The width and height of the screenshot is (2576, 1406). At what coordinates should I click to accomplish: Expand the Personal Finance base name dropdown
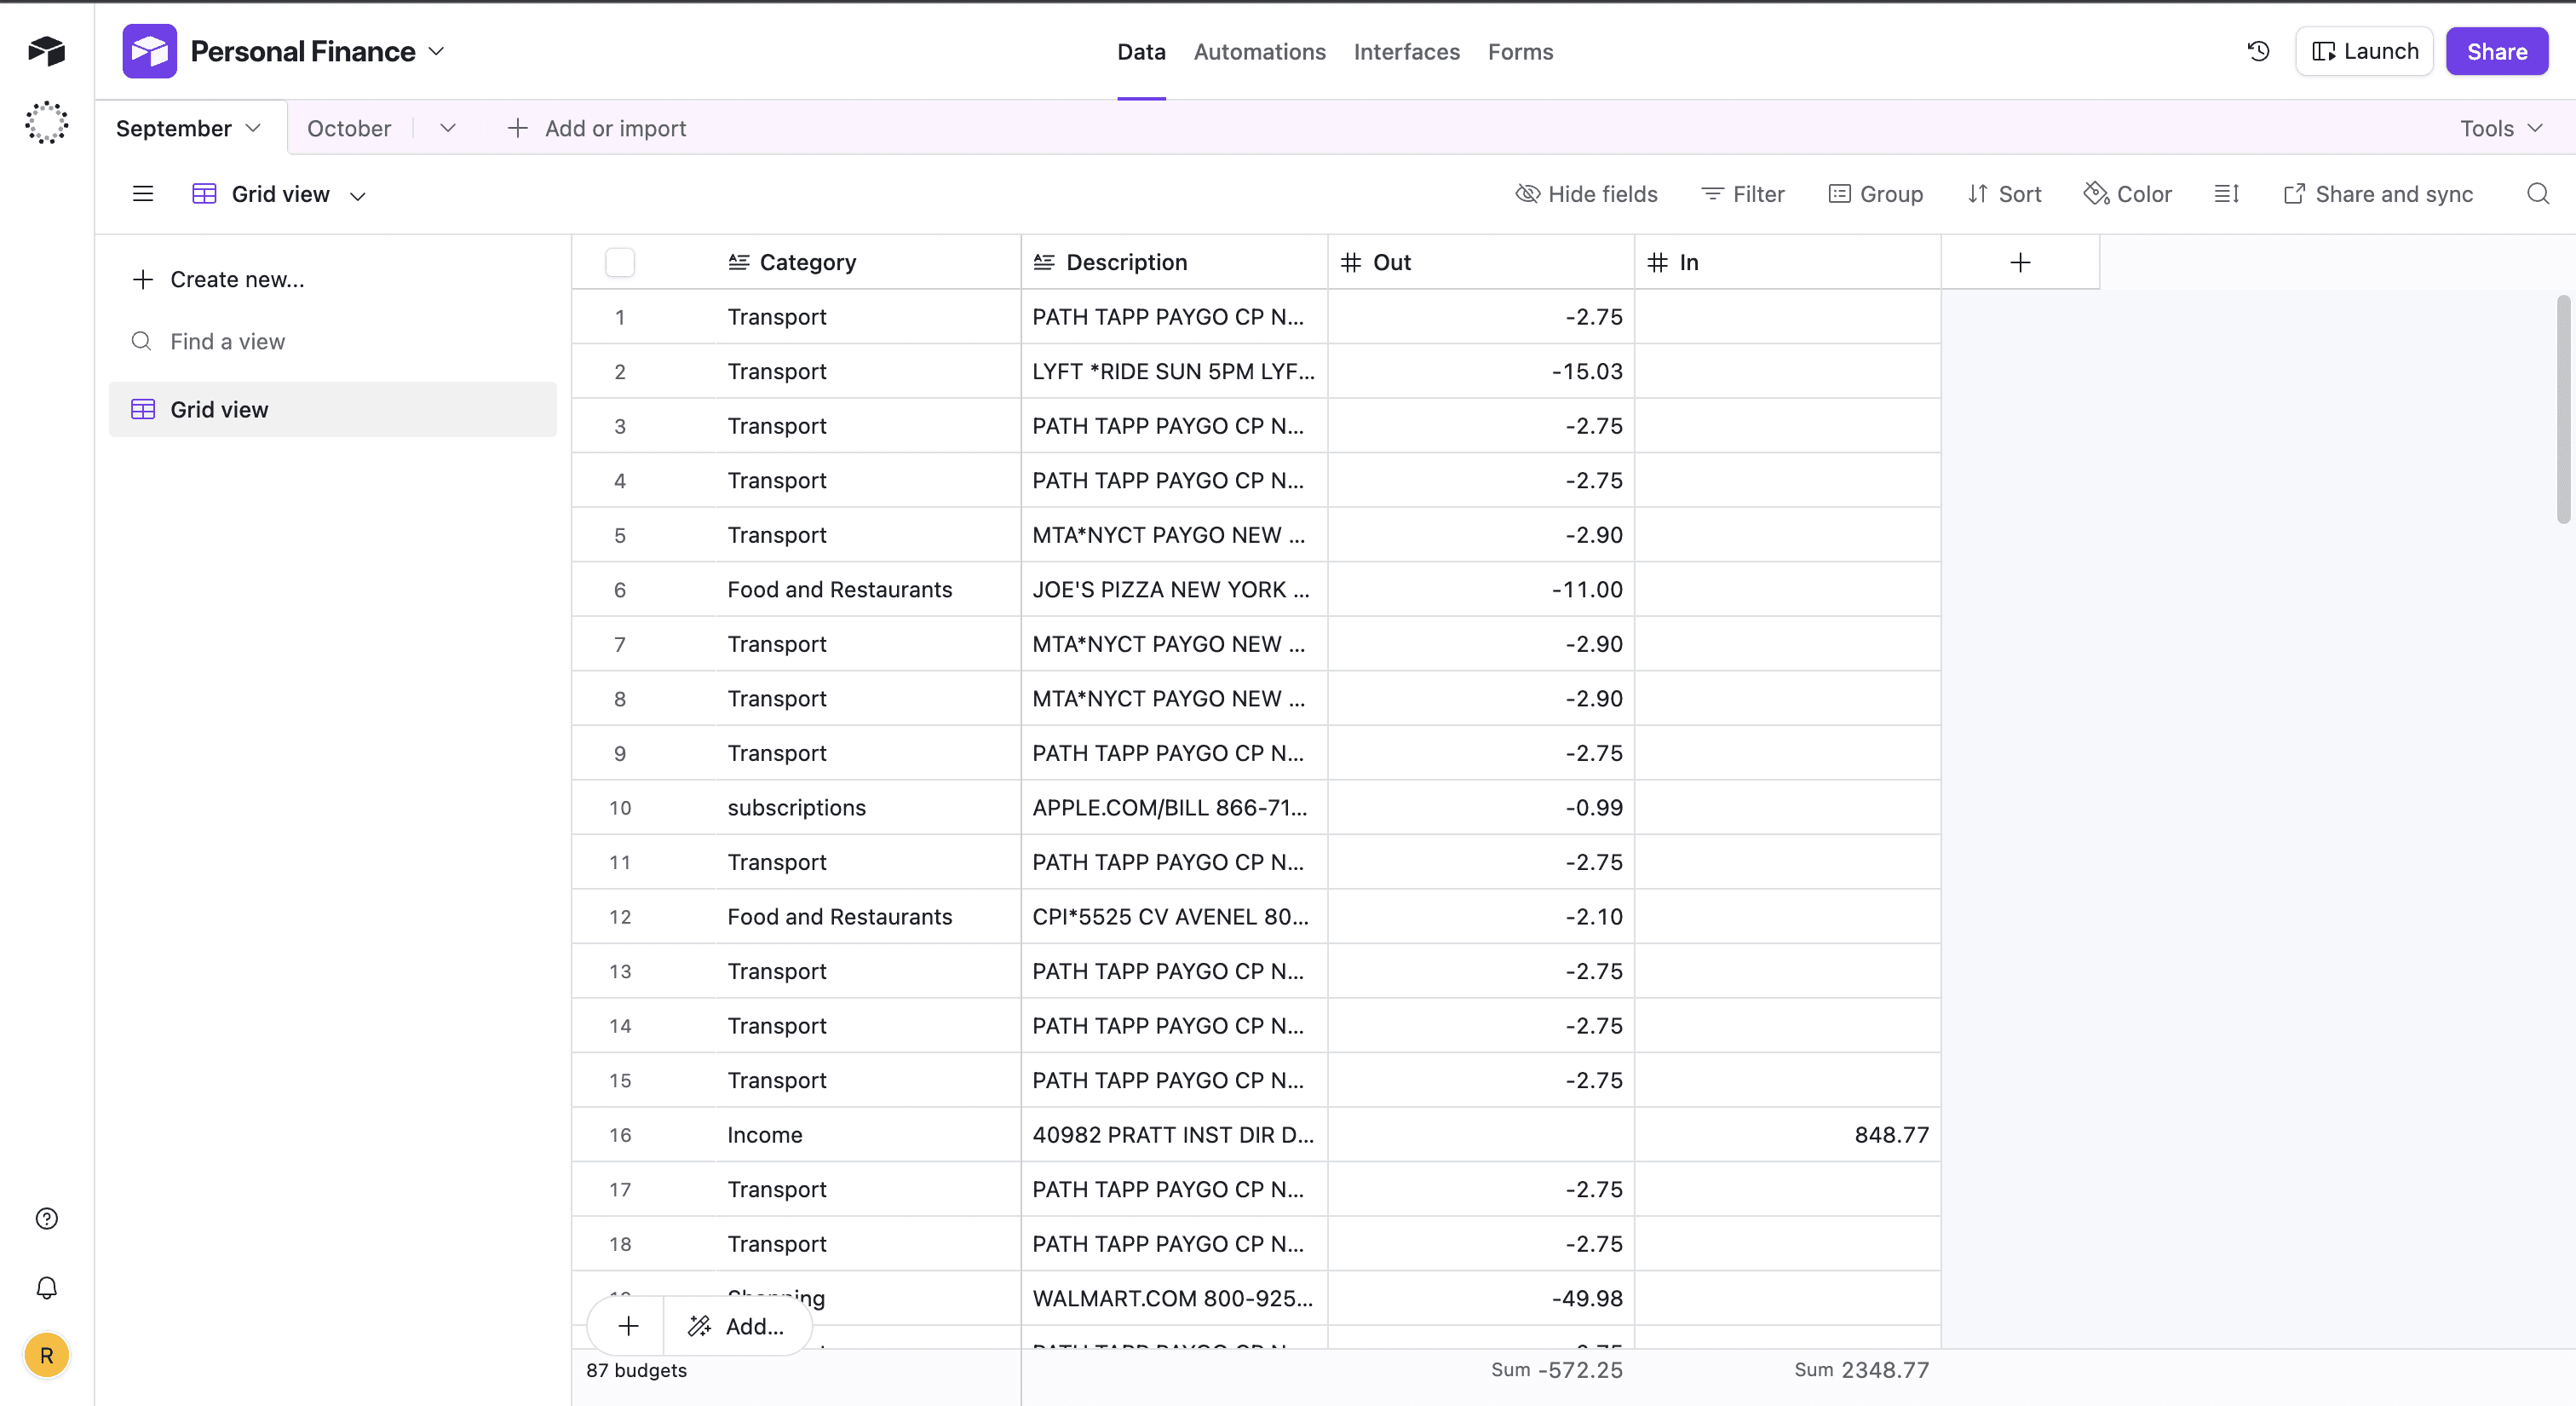tap(436, 51)
